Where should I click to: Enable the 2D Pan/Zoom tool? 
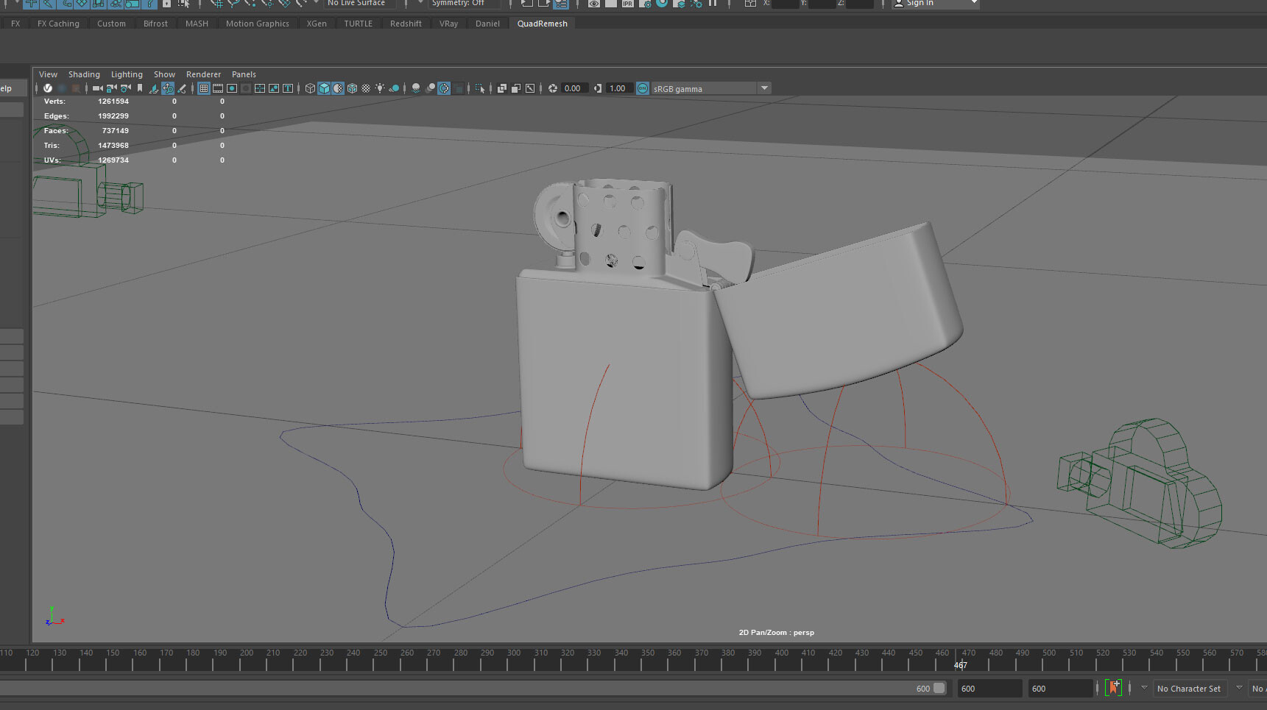tap(166, 88)
